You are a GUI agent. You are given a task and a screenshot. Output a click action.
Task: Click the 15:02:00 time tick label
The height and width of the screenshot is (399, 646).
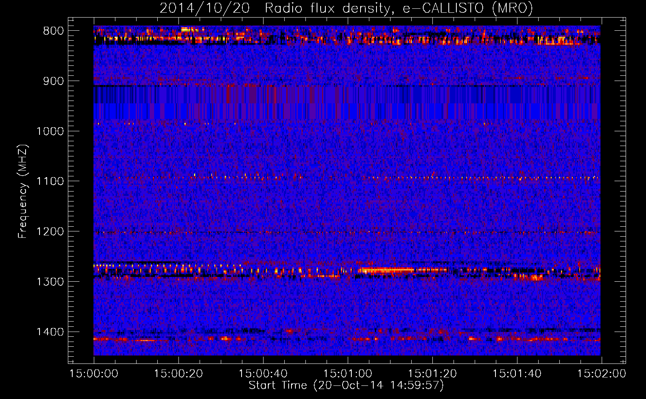[602, 374]
